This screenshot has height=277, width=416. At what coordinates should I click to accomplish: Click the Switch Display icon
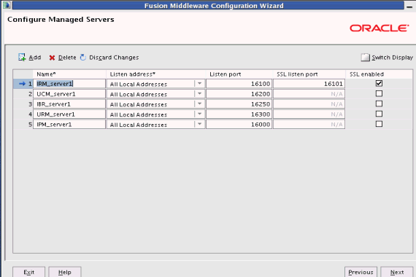coord(366,58)
